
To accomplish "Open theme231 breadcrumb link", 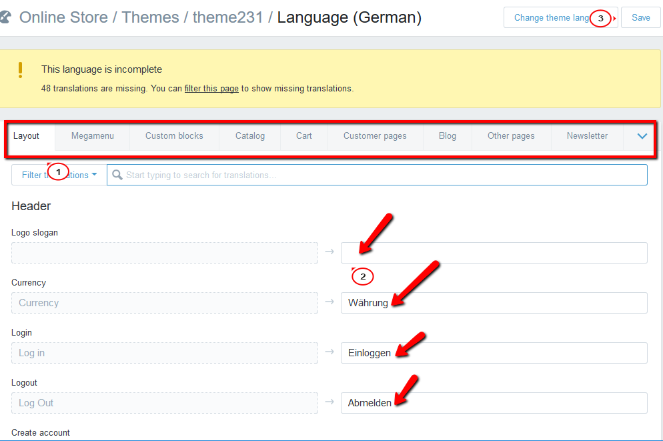I will tap(228, 17).
